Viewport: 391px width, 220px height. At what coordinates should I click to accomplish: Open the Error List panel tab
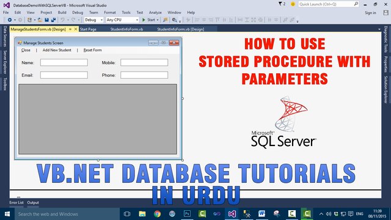tap(16, 202)
